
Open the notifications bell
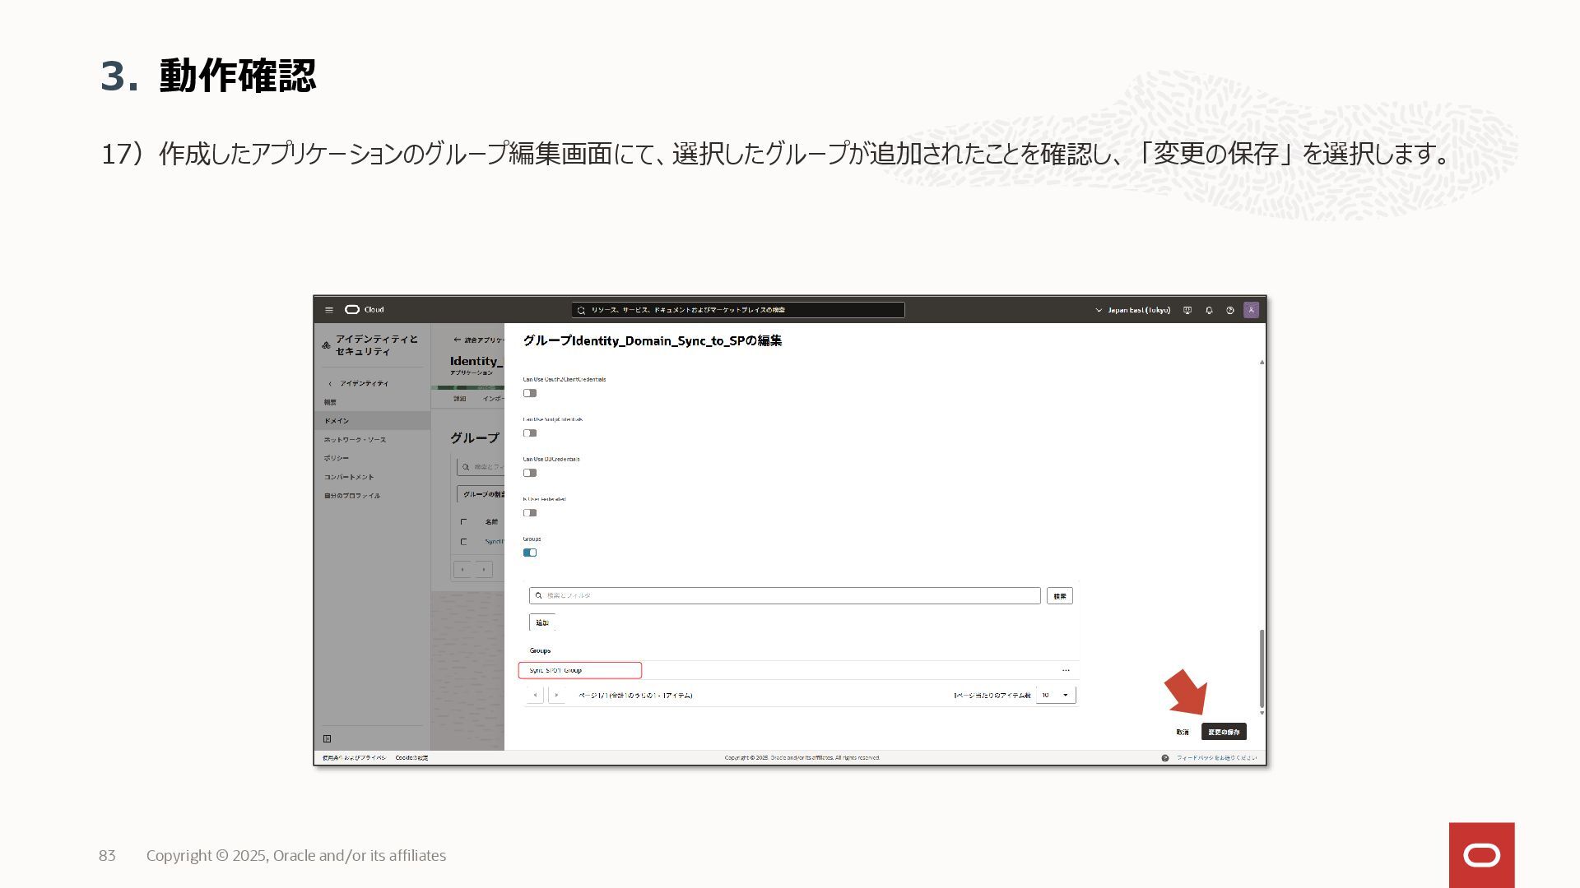coord(1209,310)
